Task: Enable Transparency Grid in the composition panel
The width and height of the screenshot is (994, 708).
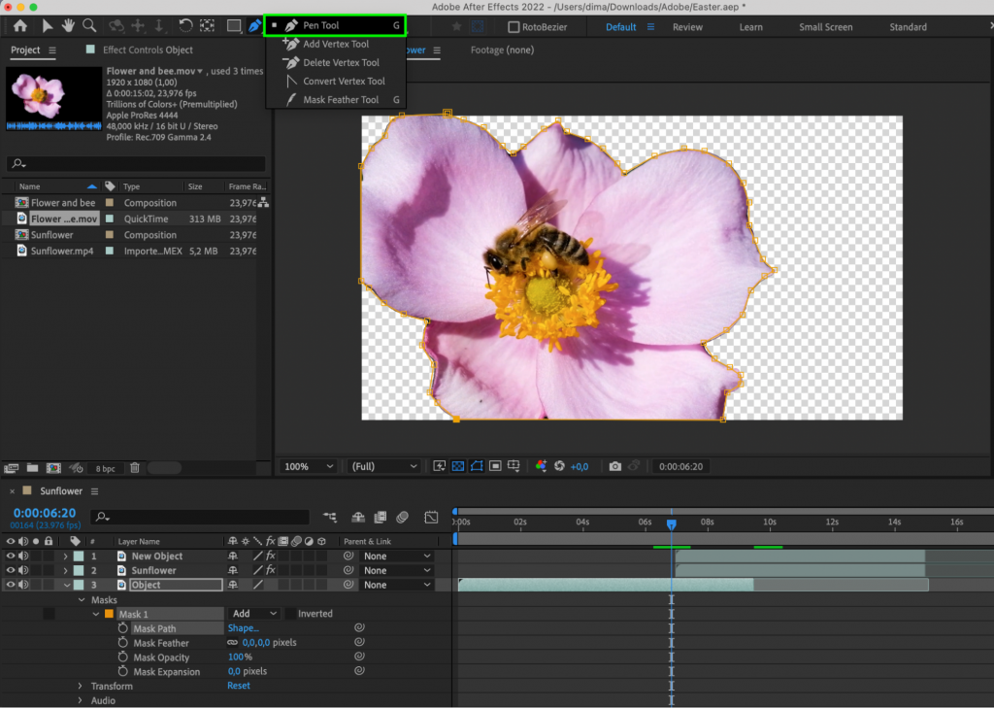Action: [x=458, y=466]
